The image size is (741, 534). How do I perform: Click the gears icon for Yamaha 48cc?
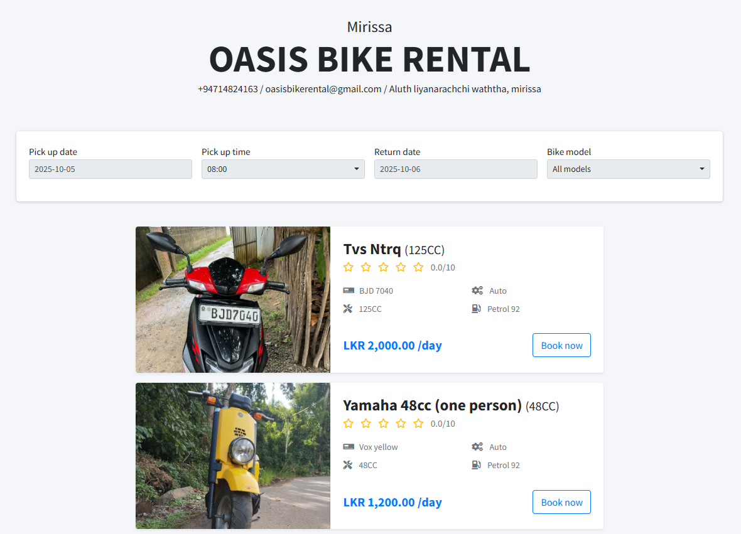point(477,447)
